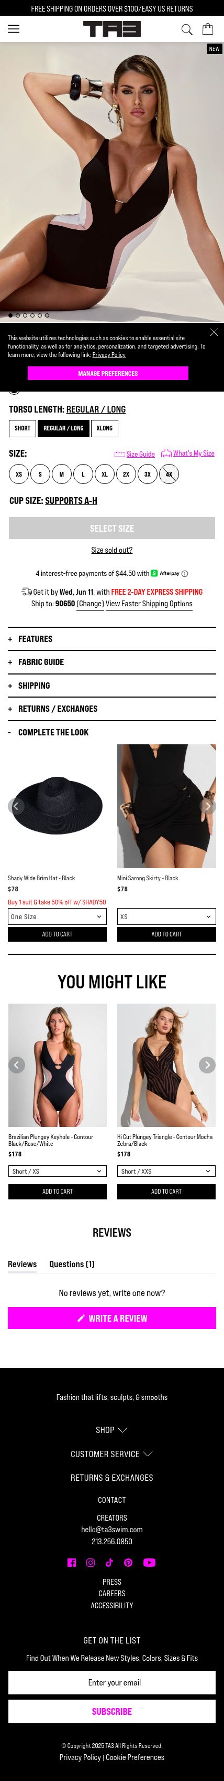This screenshot has height=1781, width=224.
Task: Close the cookie notice banner
Action: [214, 333]
